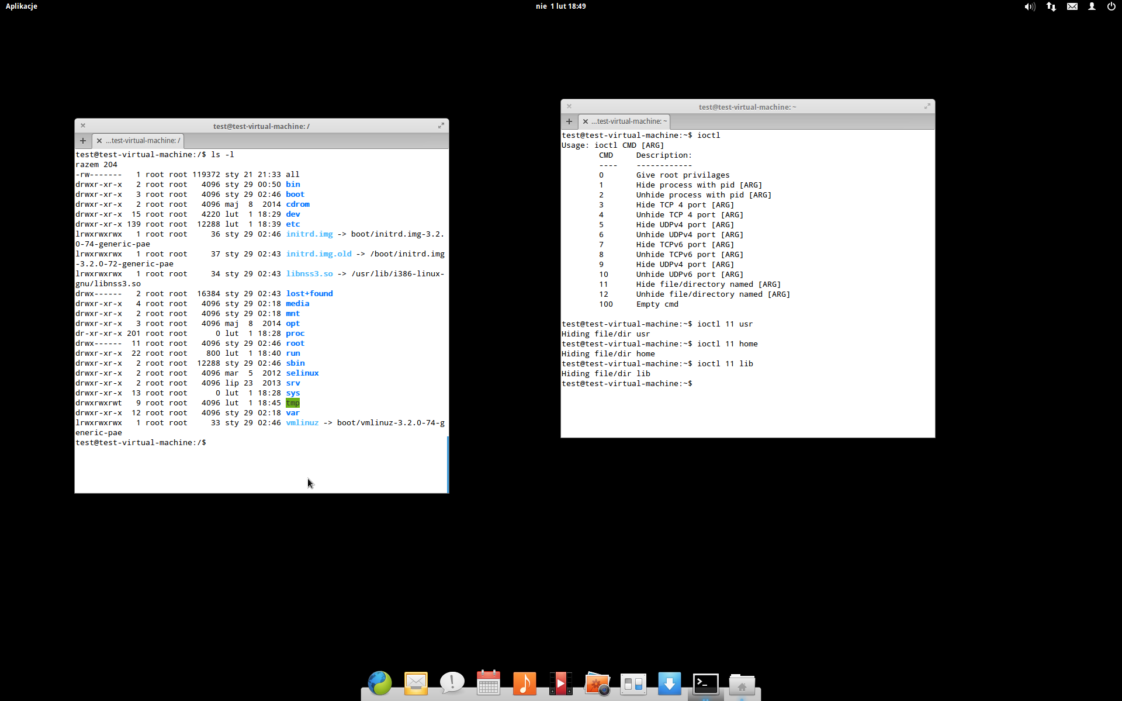Open the software download center icon
This screenshot has height=701, width=1122.
(670, 683)
